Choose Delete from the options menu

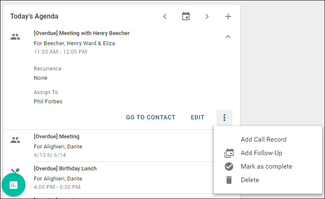pyautogui.click(x=250, y=180)
